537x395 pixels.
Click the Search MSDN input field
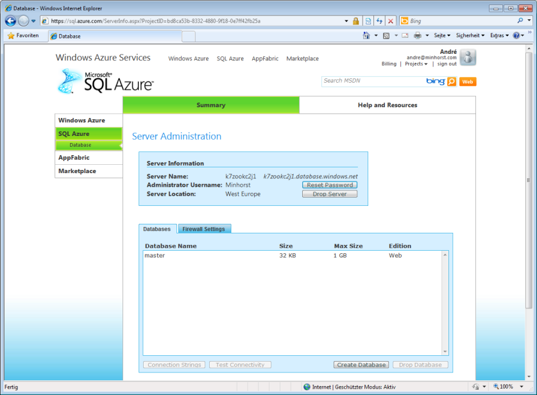pyautogui.click(x=372, y=81)
